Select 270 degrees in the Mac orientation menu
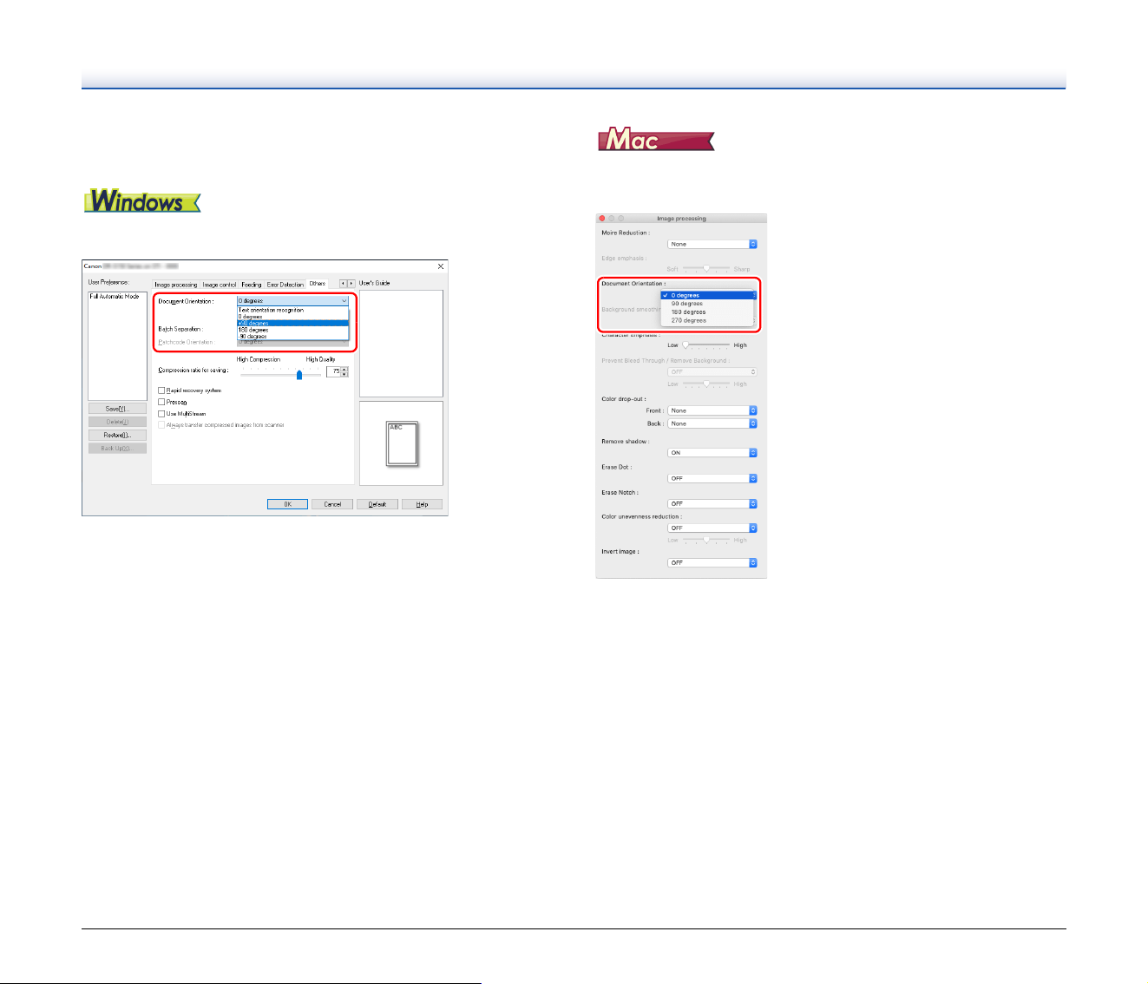 tap(707, 320)
